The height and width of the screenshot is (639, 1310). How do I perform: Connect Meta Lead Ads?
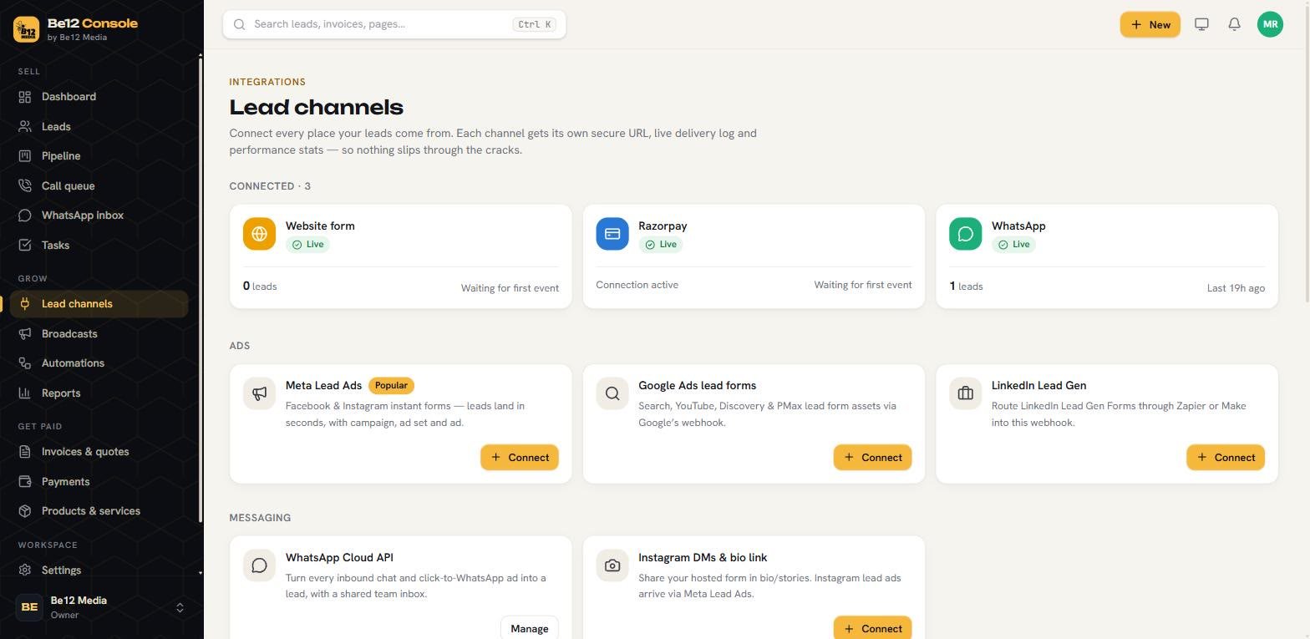[x=520, y=458]
